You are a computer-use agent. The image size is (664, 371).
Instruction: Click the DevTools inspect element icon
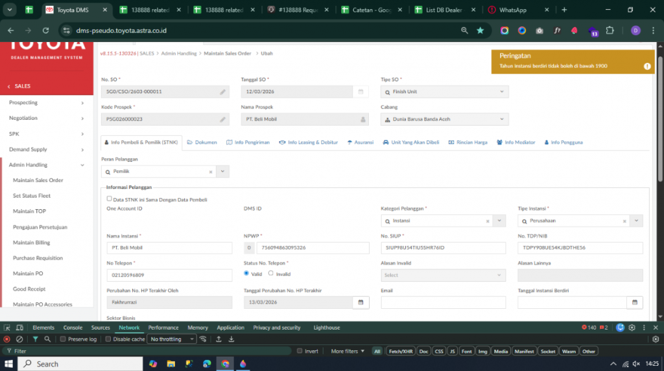[7, 328]
